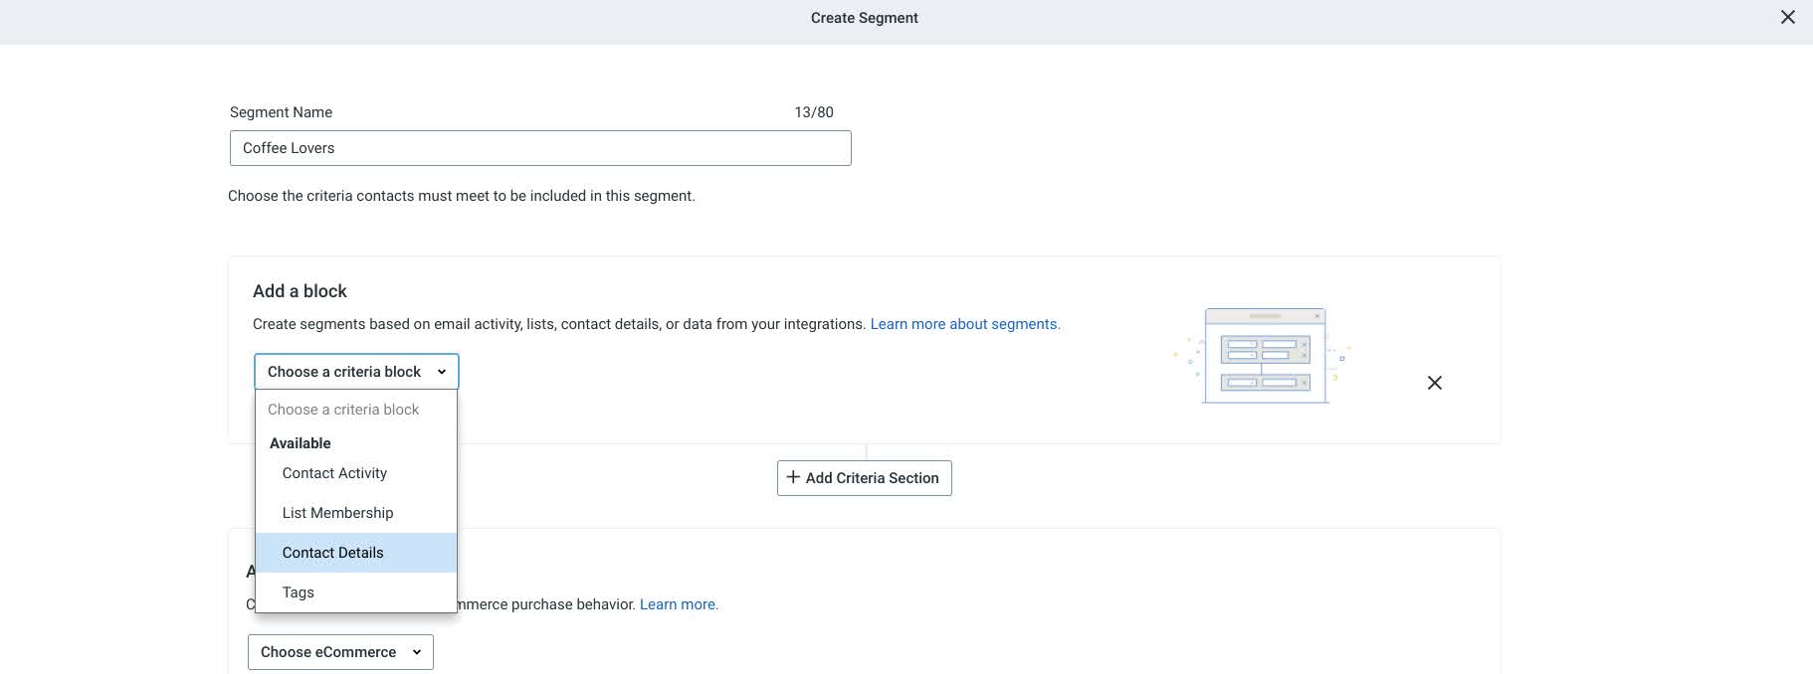Image resolution: width=1813 pixels, height=674 pixels.
Task: Click the Add a block heading
Action: pos(300,291)
